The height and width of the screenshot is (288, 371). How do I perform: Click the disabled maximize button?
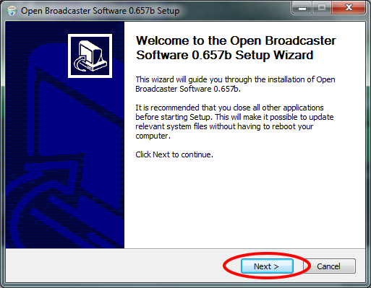coord(322,8)
